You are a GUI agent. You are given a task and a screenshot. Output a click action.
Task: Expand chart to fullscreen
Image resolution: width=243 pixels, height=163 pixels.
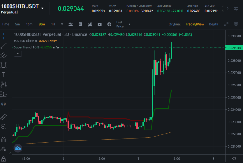point(226,24)
